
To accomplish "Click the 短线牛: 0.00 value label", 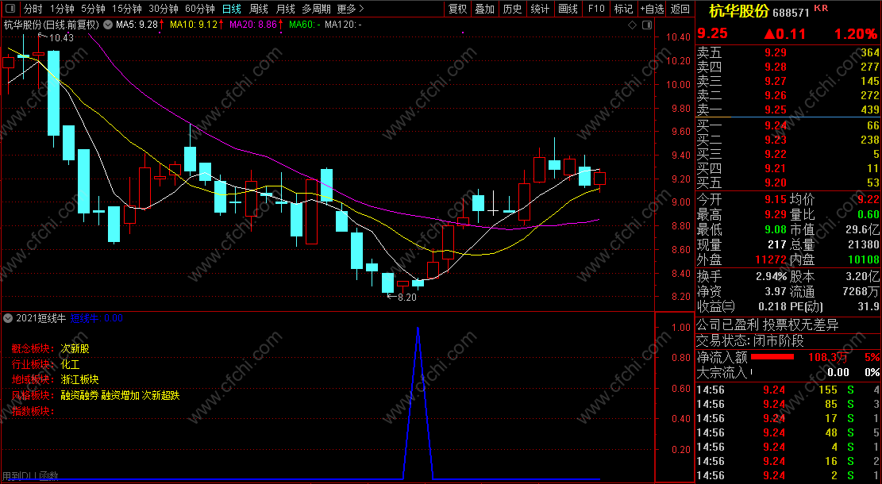I will (96, 318).
